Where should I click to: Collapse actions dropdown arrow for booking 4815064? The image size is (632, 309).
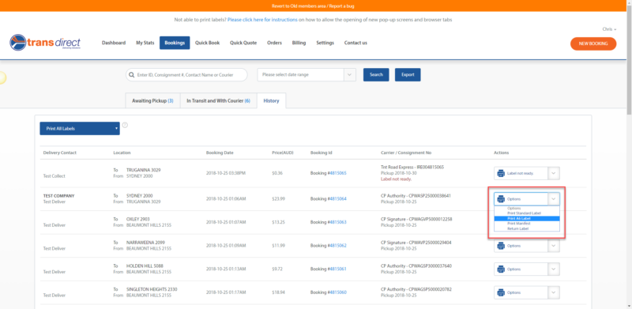click(554, 199)
